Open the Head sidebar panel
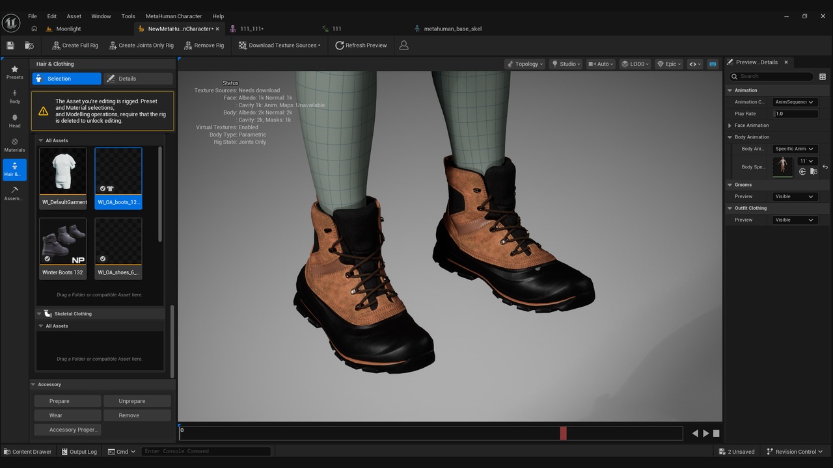The image size is (833, 468). click(14, 121)
